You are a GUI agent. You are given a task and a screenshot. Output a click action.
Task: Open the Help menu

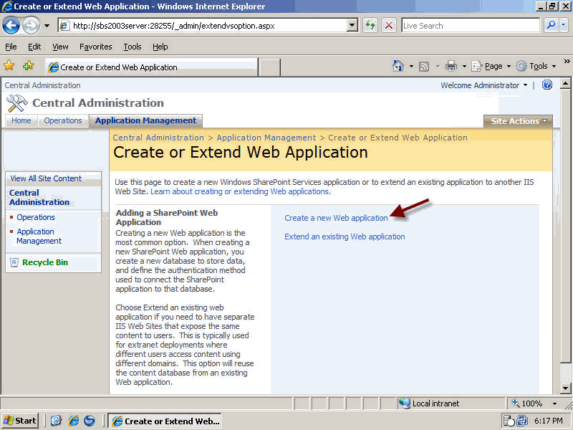click(x=160, y=47)
